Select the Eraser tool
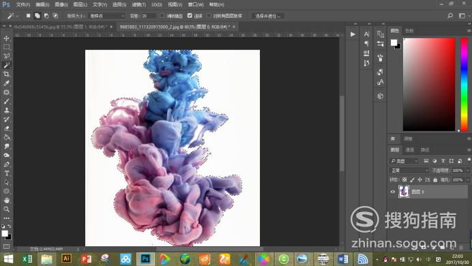The width and height of the screenshot is (472, 266). coord(6,128)
